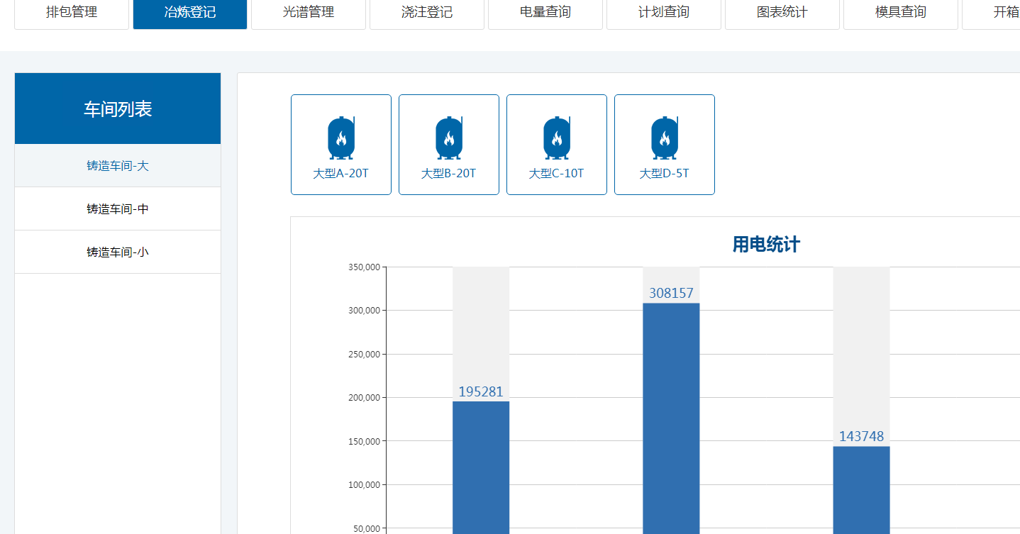This screenshot has width=1020, height=534.
Task: Select the 大型C-10T furnace icon
Action: 556,138
